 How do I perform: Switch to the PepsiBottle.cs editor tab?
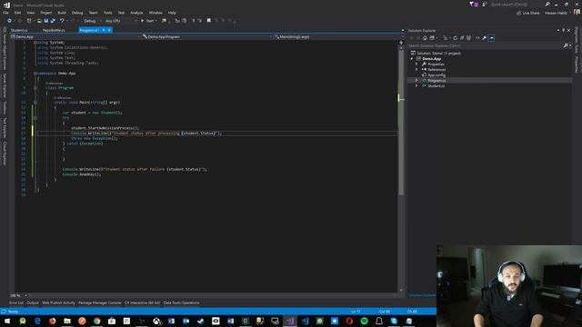[x=54, y=30]
